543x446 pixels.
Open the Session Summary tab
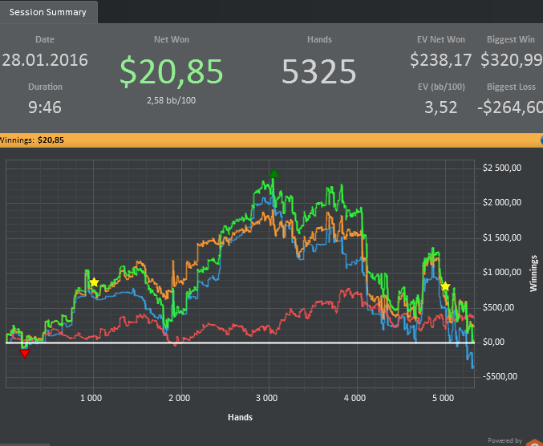[48, 13]
